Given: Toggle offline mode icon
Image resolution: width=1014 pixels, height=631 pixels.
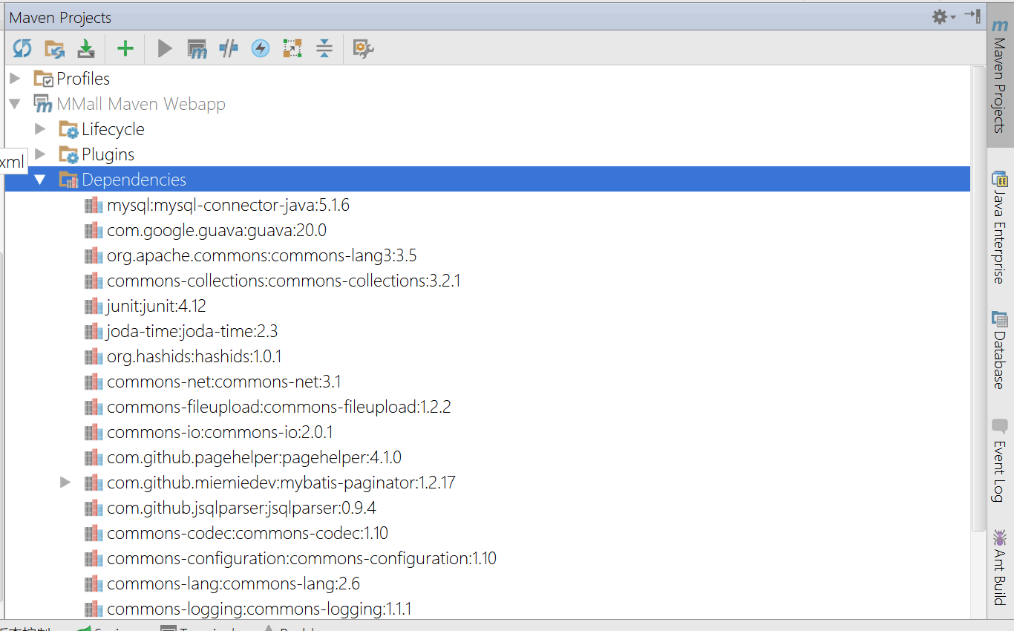Looking at the screenshot, I should (229, 49).
